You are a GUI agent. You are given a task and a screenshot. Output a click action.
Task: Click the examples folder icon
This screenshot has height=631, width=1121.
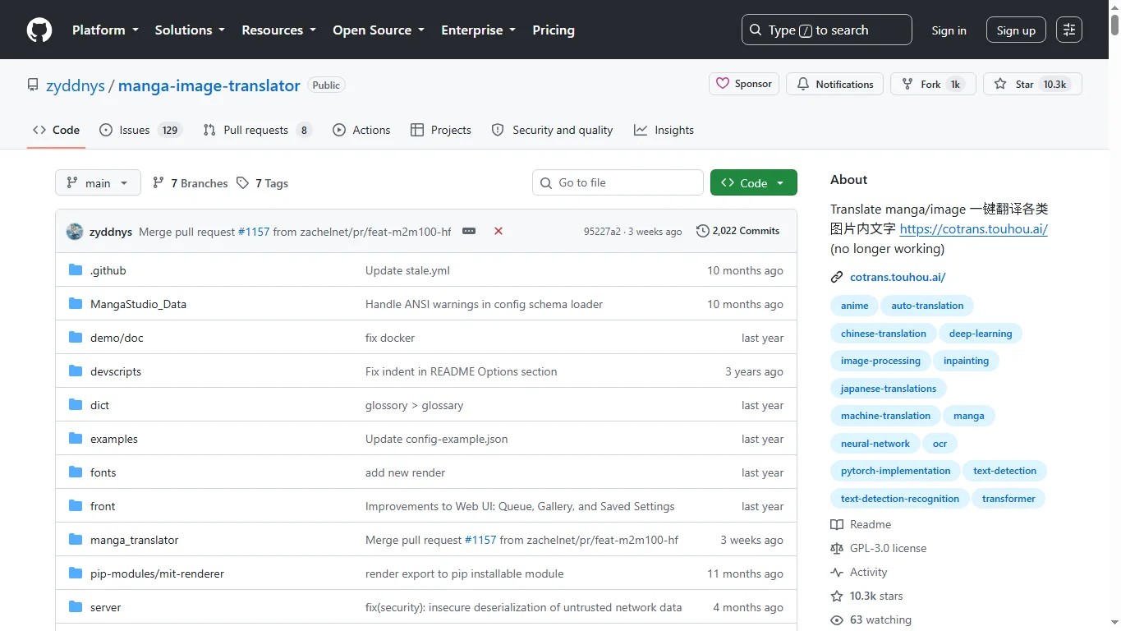(x=76, y=439)
